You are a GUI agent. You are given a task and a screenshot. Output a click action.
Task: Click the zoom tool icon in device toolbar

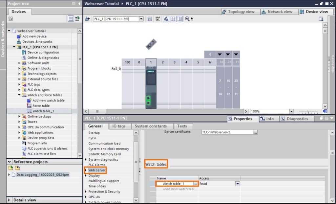(x=187, y=19)
